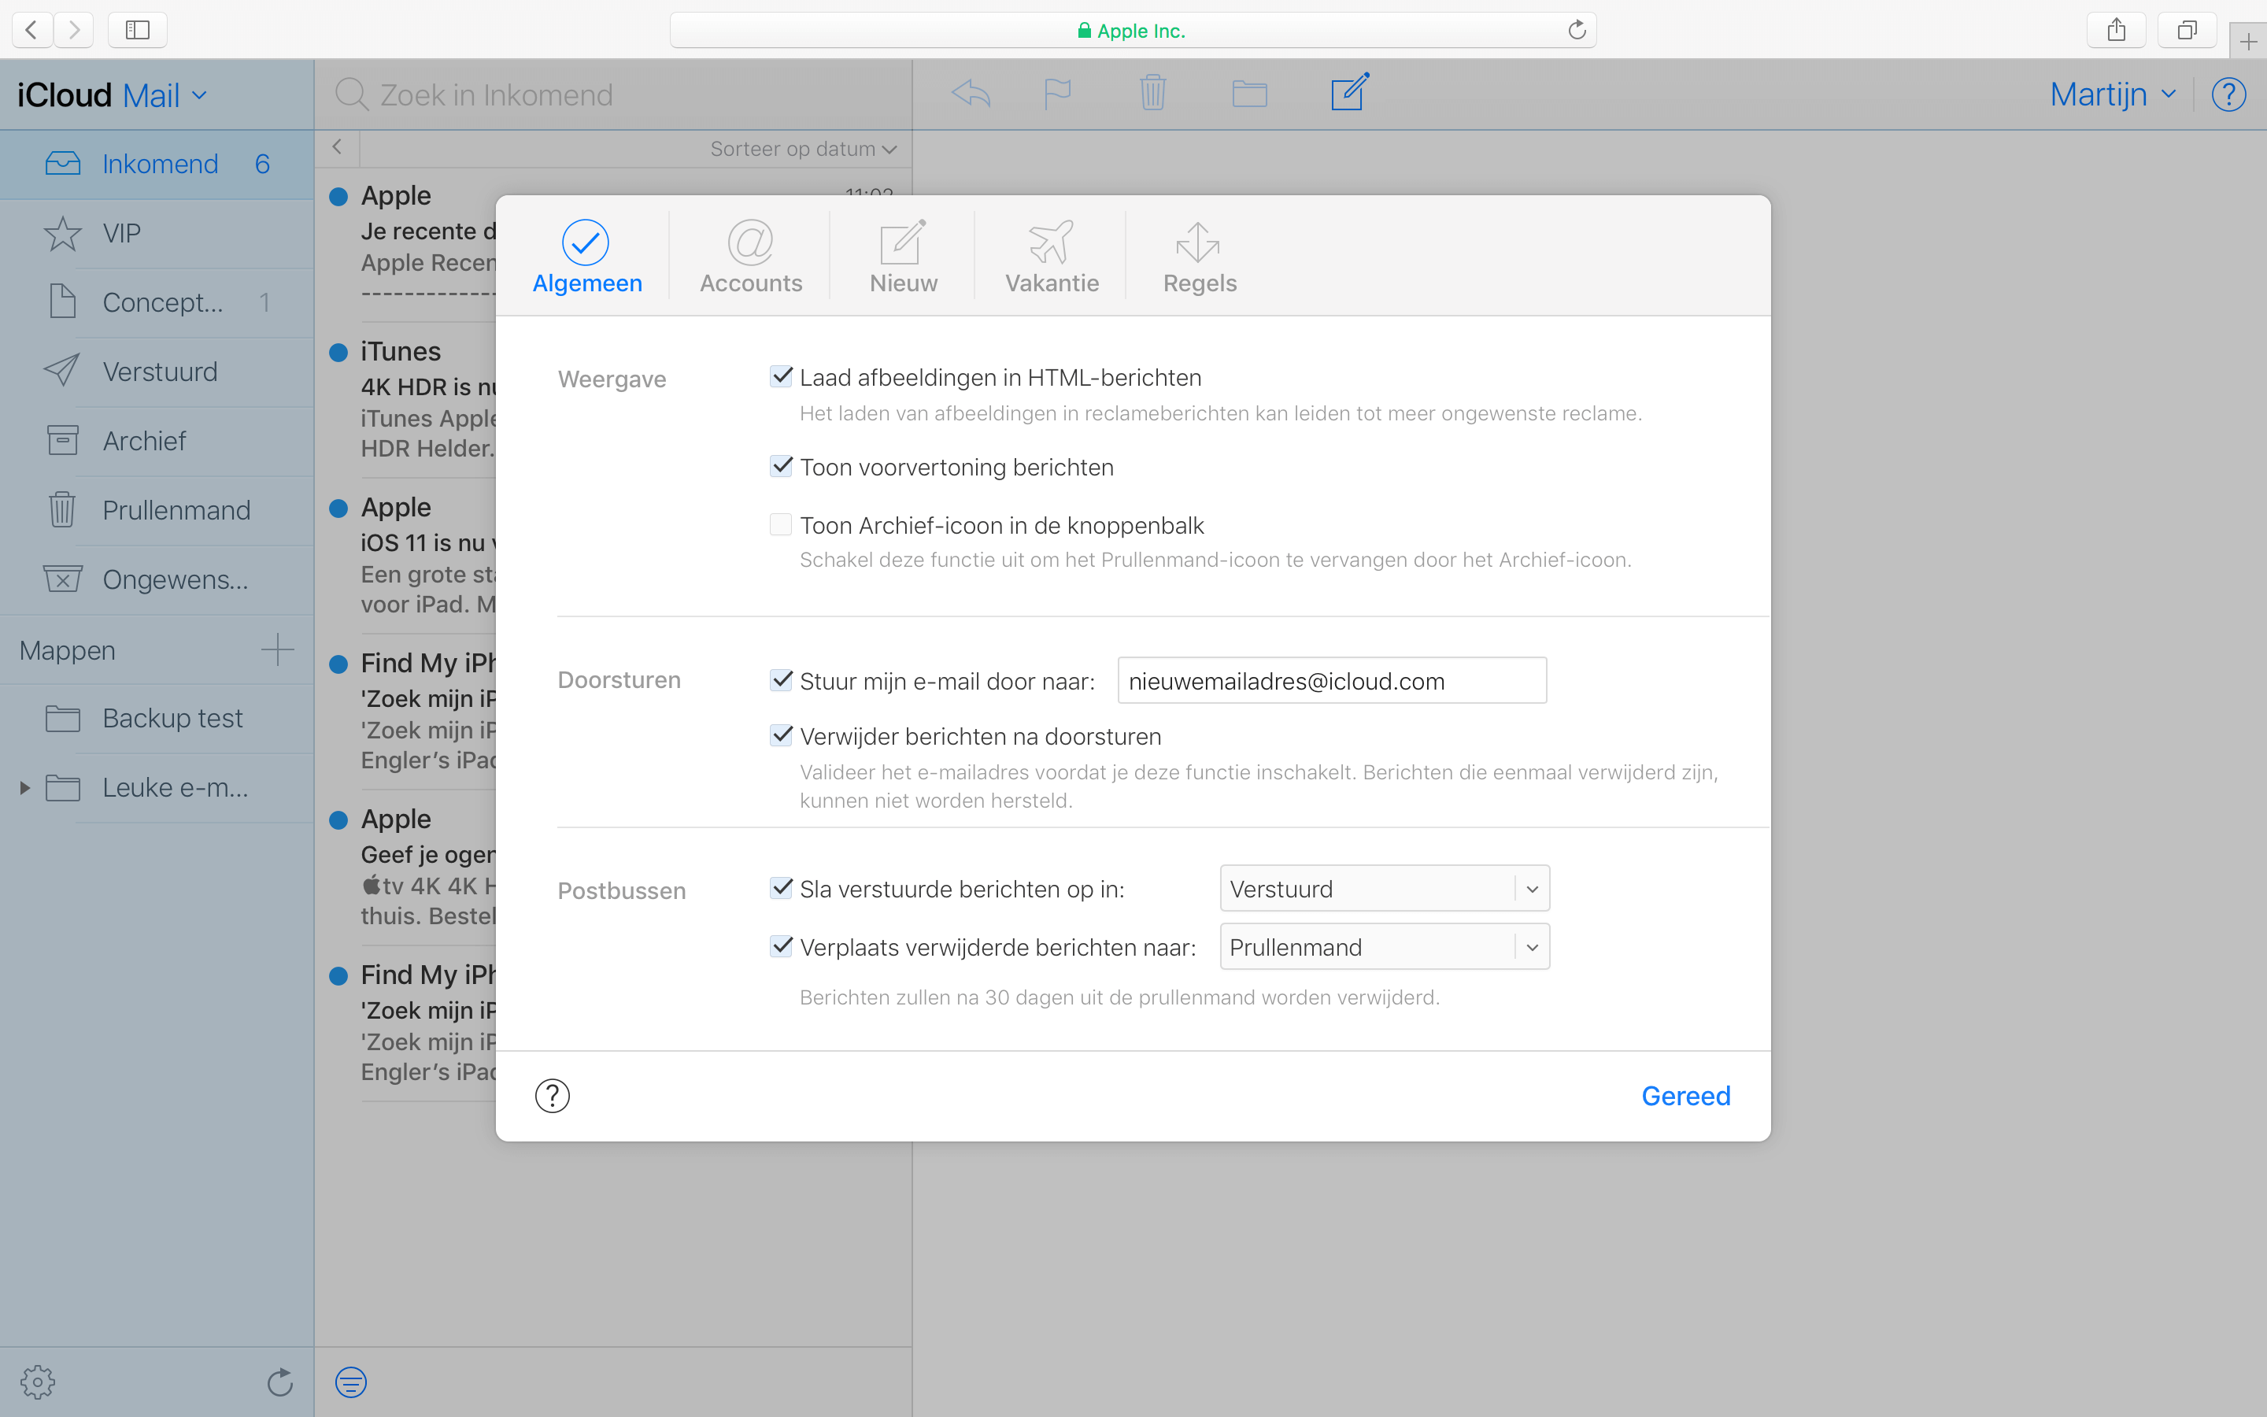Open a new tab with the plus button

point(2248,41)
